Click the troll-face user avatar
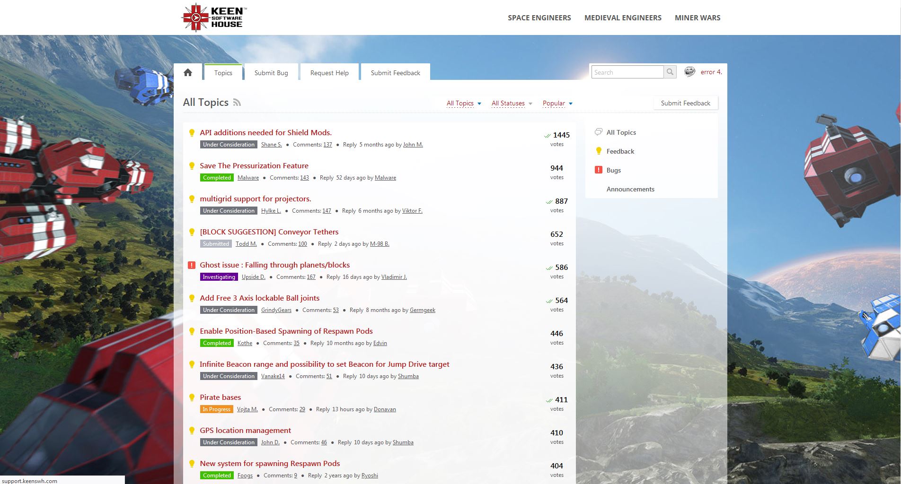This screenshot has width=901, height=484. [x=689, y=72]
